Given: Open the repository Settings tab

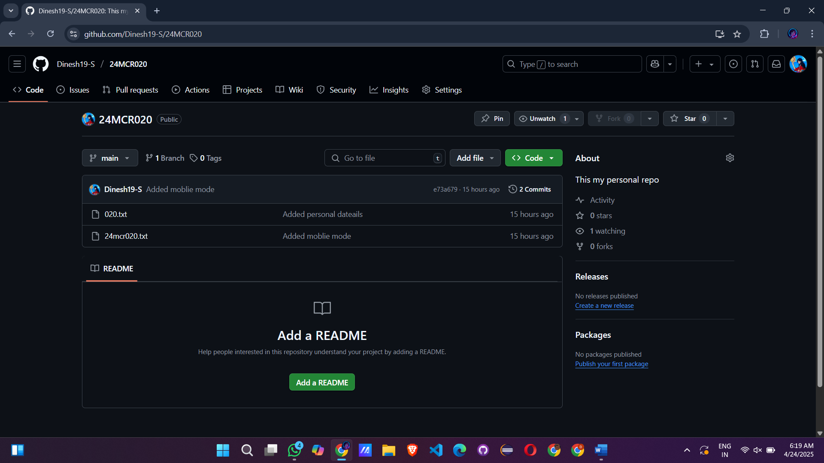Looking at the screenshot, I should [442, 90].
